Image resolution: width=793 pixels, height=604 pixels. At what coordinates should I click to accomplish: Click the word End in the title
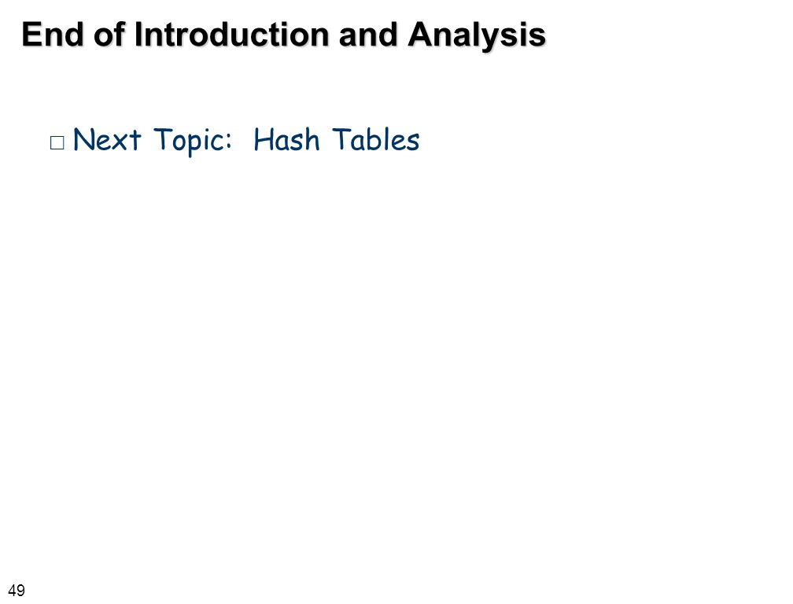(x=52, y=35)
